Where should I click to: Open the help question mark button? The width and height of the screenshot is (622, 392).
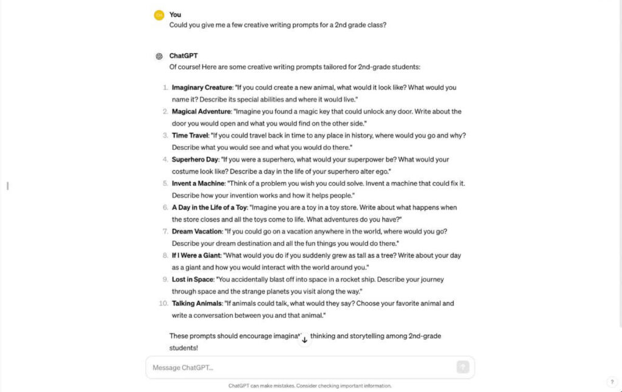point(612,382)
